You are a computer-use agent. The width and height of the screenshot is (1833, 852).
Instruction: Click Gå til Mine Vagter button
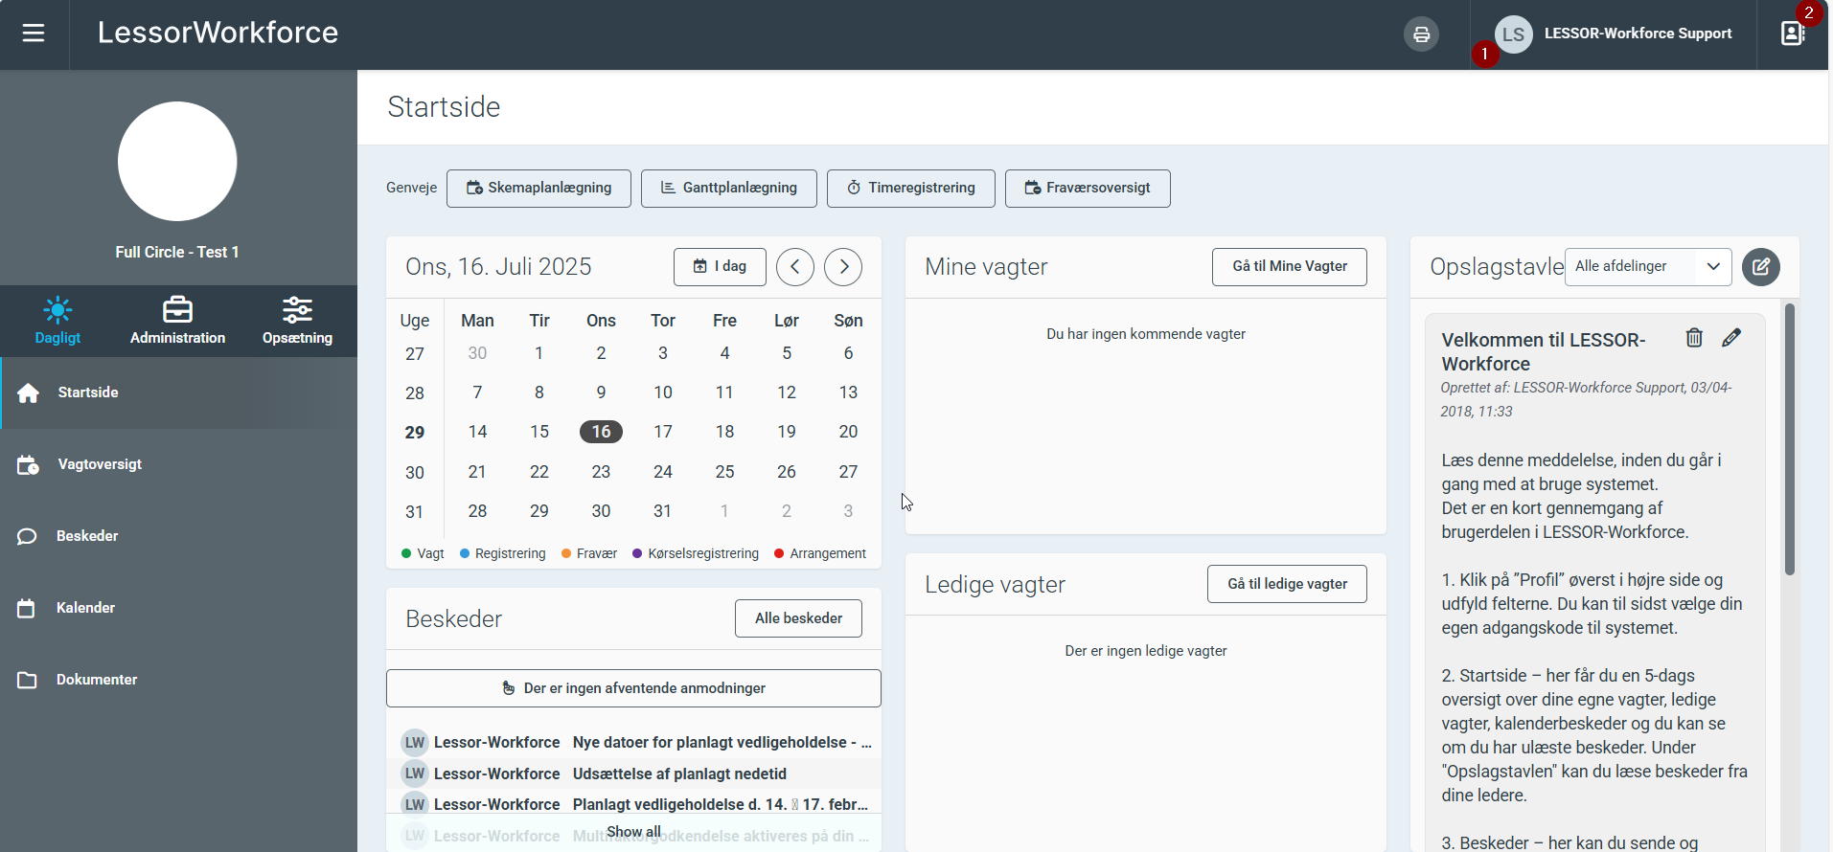coord(1289,267)
